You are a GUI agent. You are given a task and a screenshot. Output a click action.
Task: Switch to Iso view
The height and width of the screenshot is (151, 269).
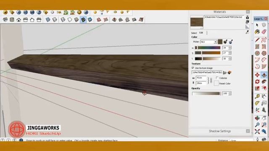tap(5, 20)
